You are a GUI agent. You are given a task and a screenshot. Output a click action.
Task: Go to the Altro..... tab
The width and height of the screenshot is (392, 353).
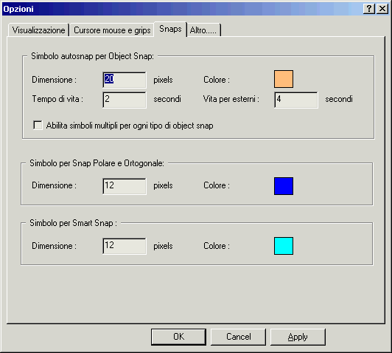(x=203, y=30)
